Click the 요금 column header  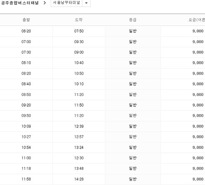[x=196, y=20]
